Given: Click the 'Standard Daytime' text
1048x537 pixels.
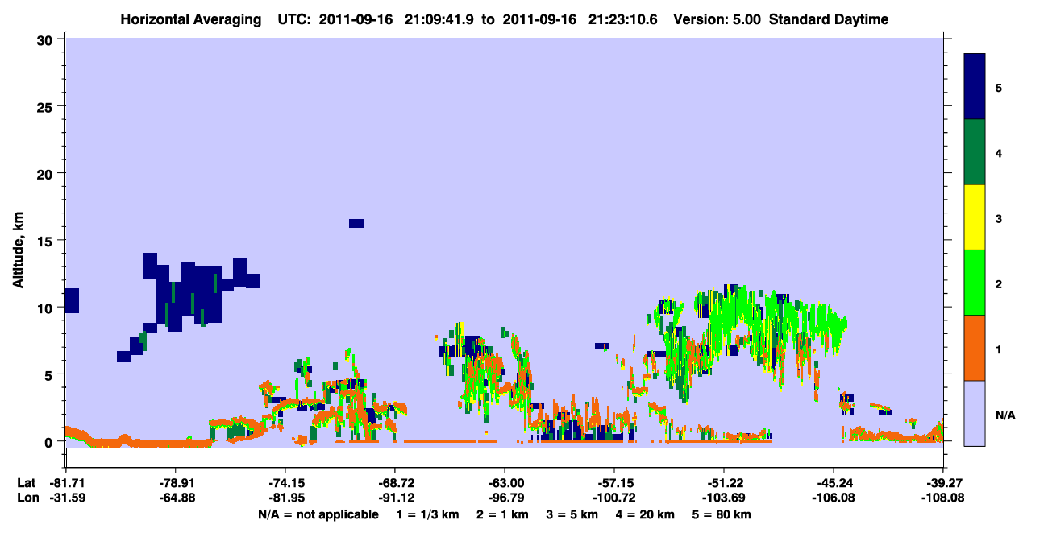Looking at the screenshot, I should tap(829, 19).
